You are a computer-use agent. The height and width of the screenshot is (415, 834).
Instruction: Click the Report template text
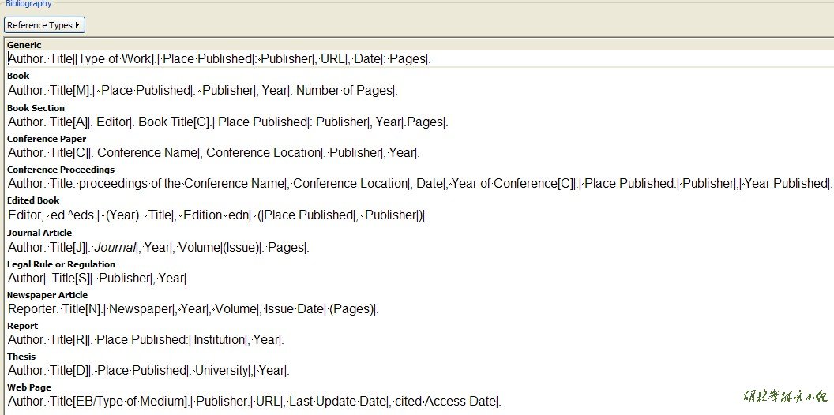[146, 340]
